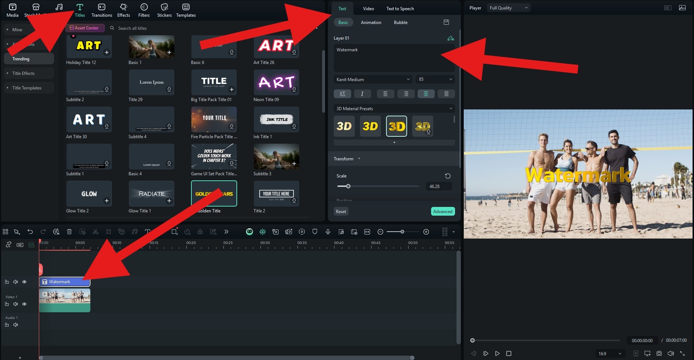Mute the Audio 1 track

pos(16,325)
